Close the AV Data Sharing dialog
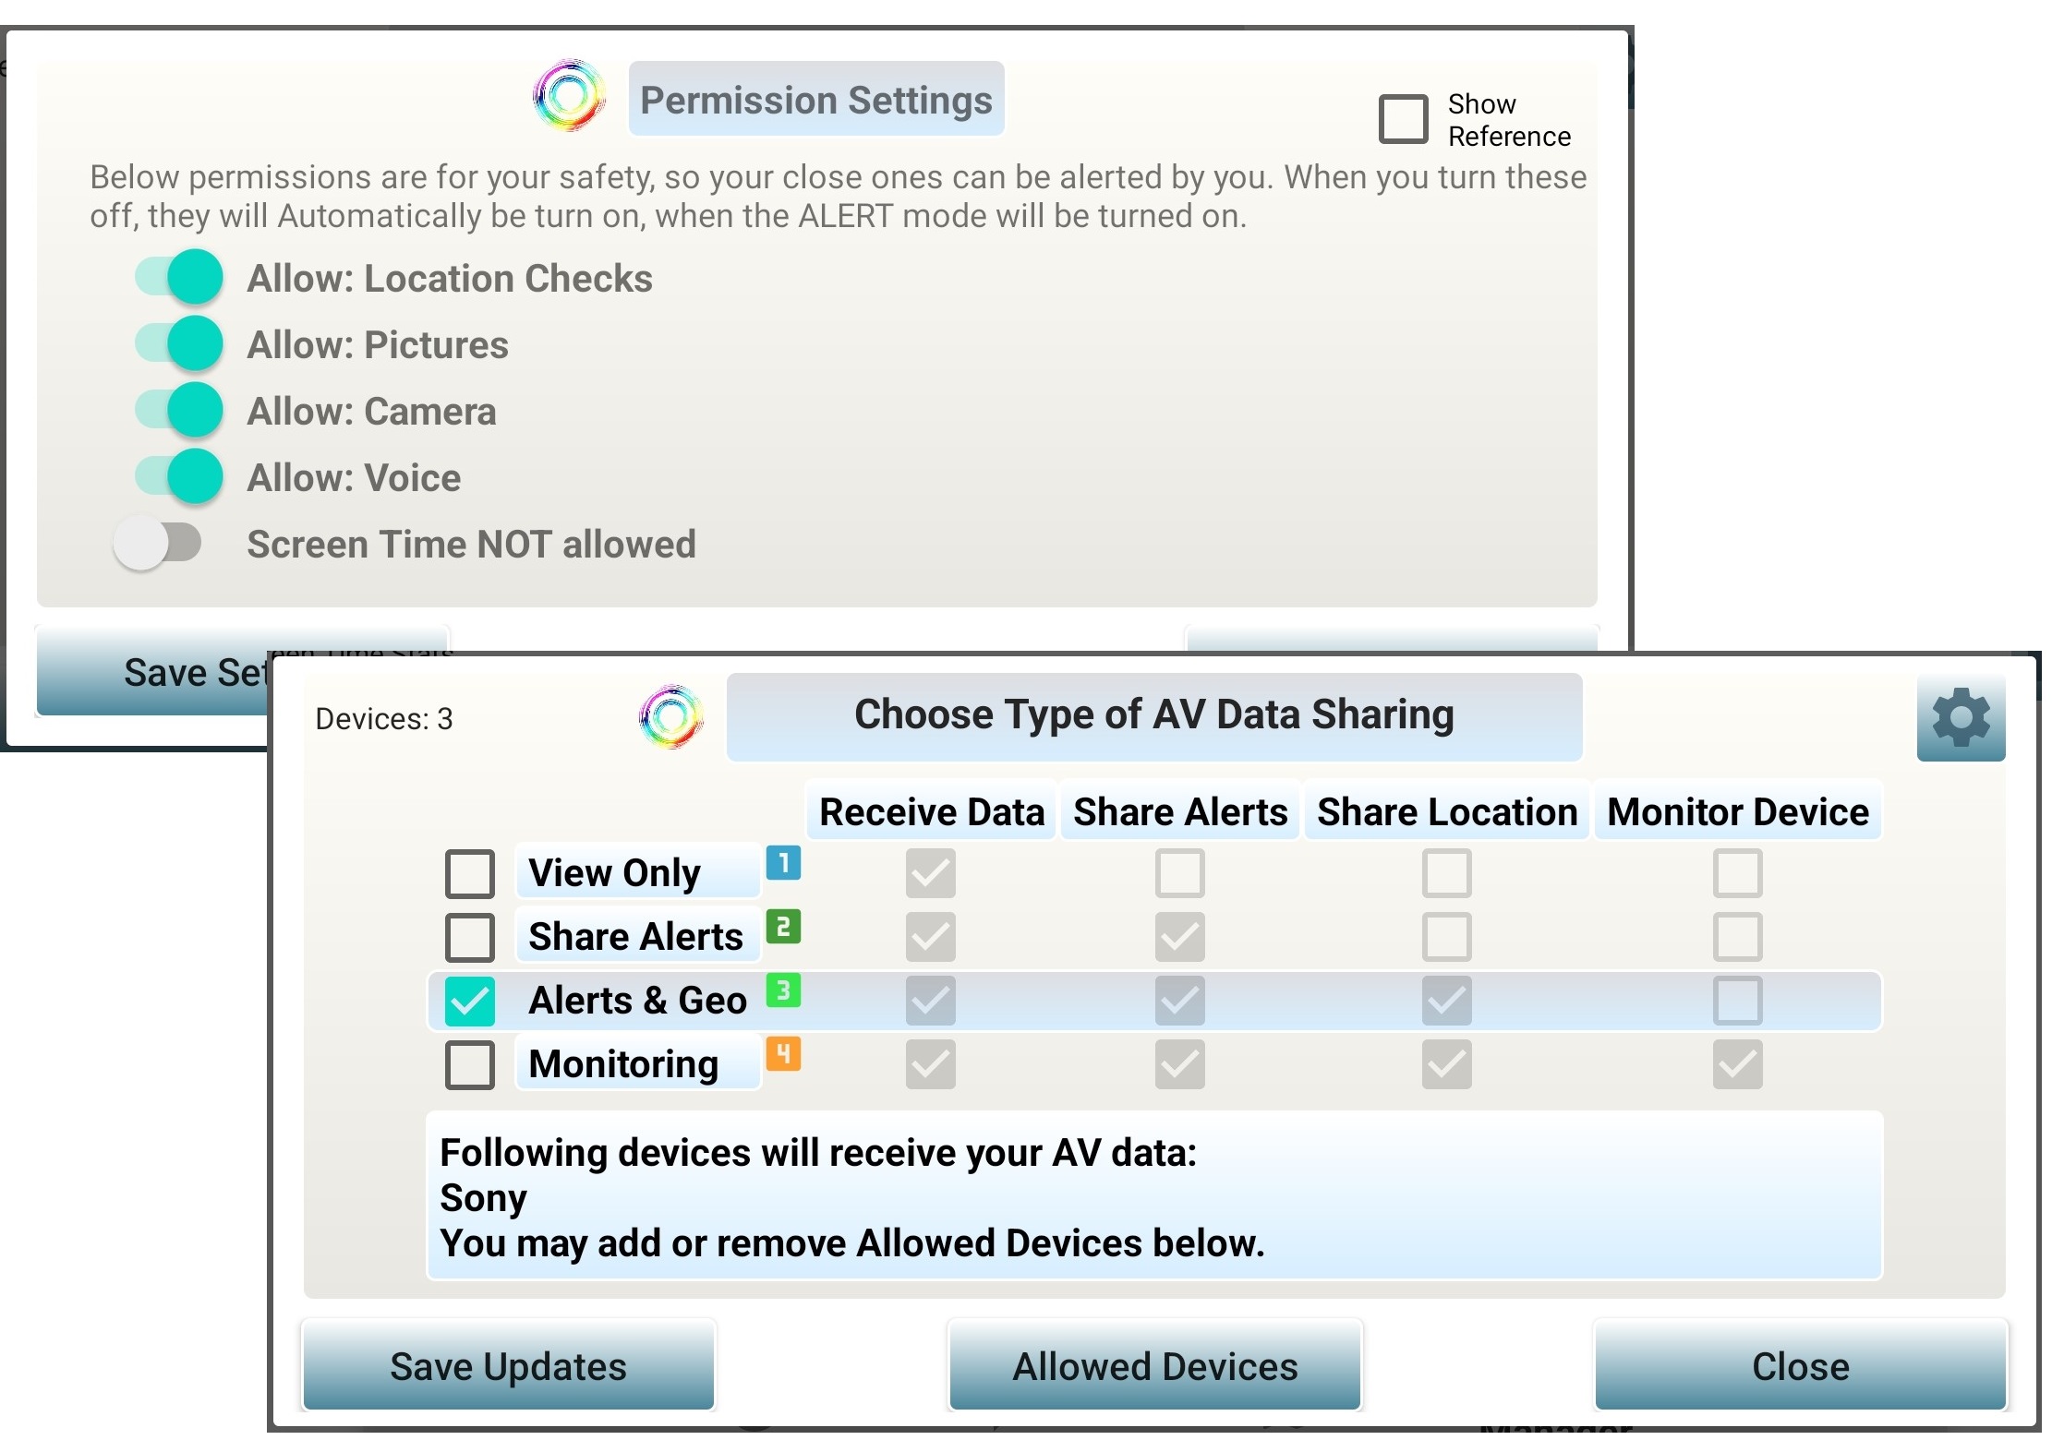The height and width of the screenshot is (1452, 2052). [x=1800, y=1366]
